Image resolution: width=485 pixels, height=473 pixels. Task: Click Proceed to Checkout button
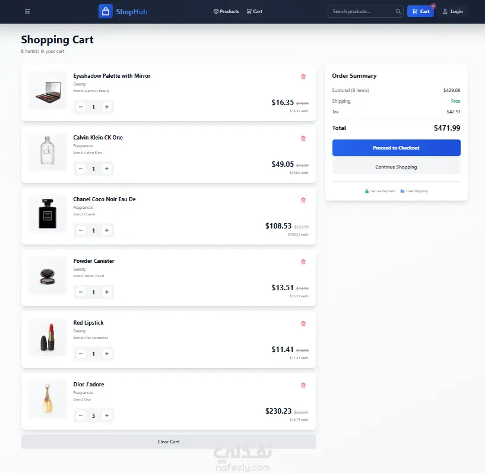396,148
